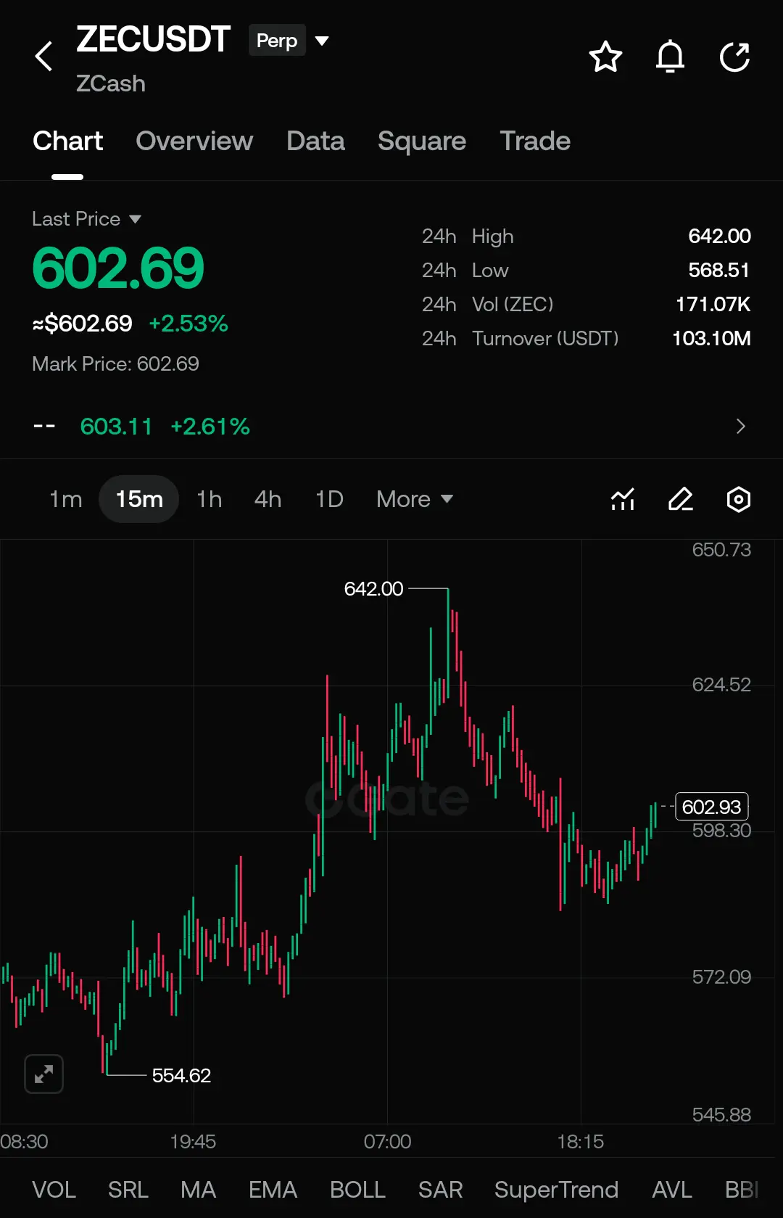Select the 1h timeframe
The image size is (783, 1218).
coord(210,499)
